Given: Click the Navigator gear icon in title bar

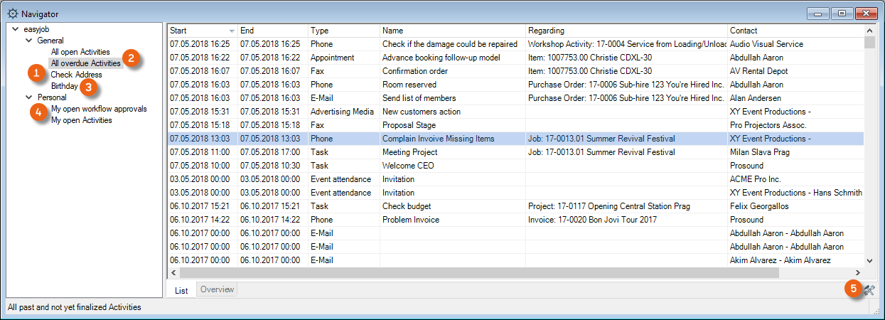Looking at the screenshot, I should coord(12,14).
